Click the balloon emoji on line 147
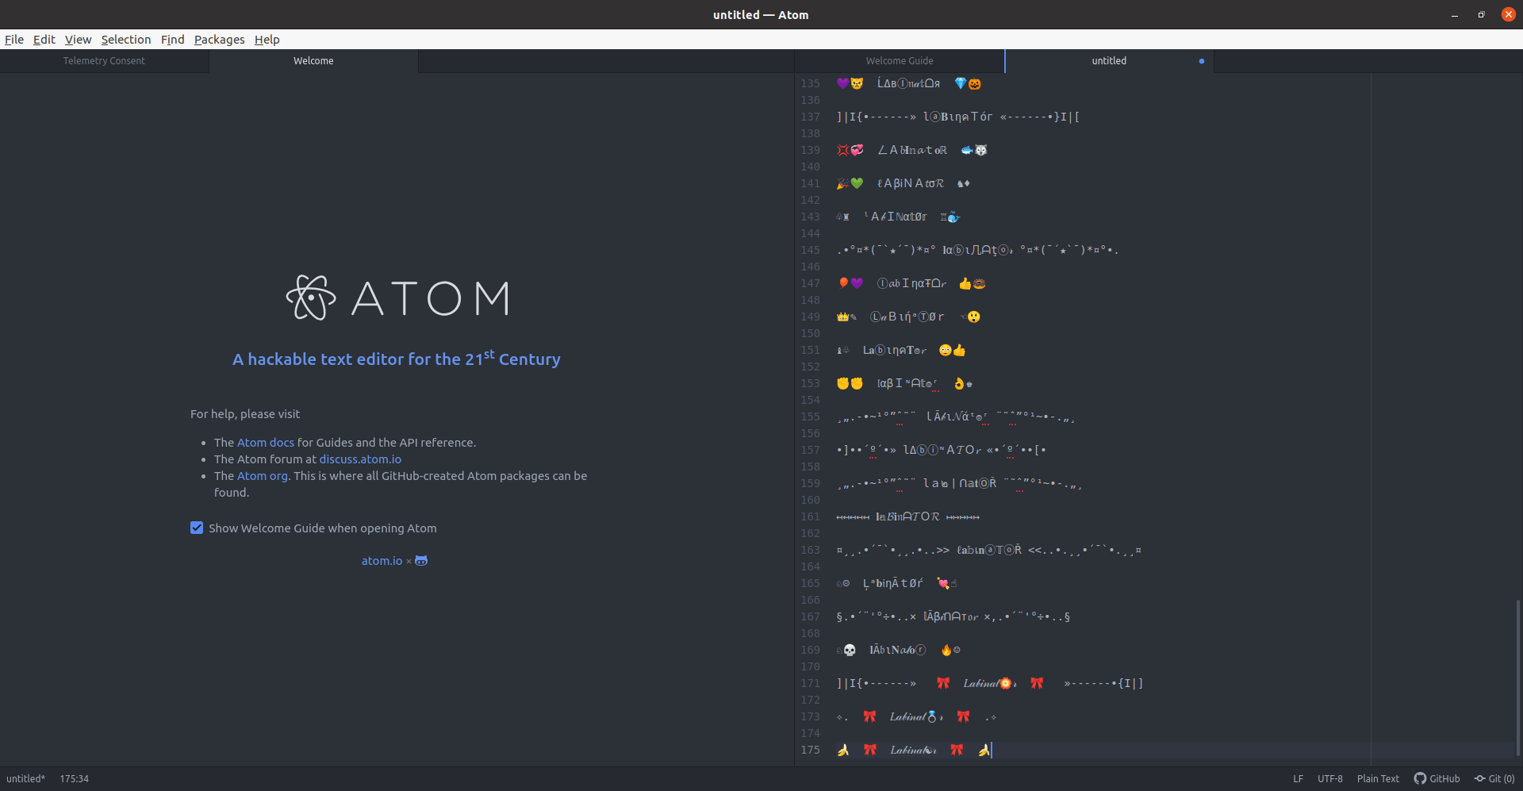 point(843,283)
